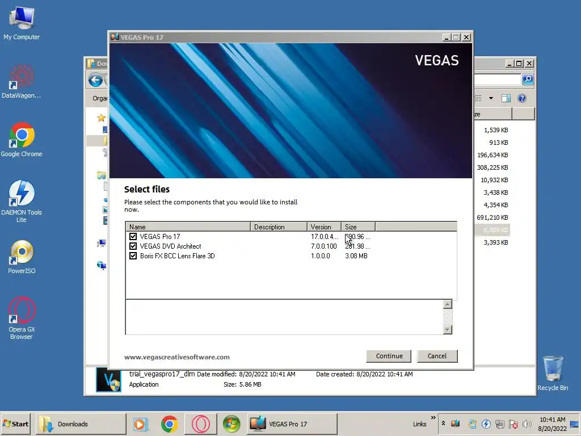Open PowerISO desktop shortcut
Screen dimensions: 581x436
tap(22, 257)
